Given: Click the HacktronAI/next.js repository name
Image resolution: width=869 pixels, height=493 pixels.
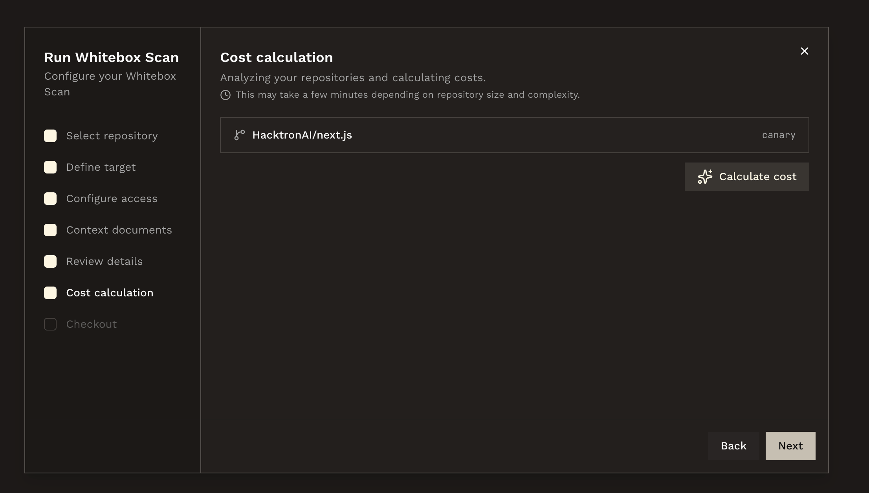Looking at the screenshot, I should pos(302,135).
